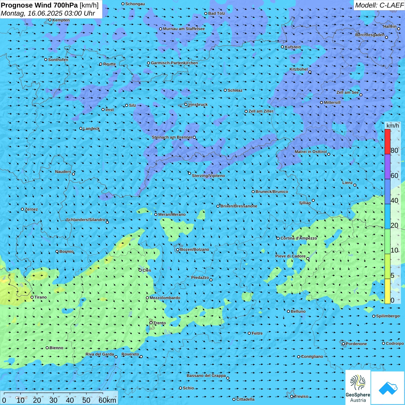
Task: Click the Nauders city label
Action: pyautogui.click(x=63, y=172)
